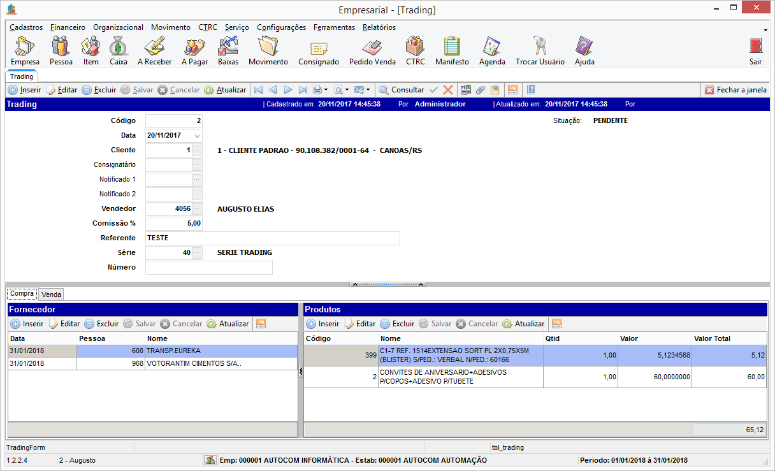Image resolution: width=775 pixels, height=471 pixels.
Task: Click the attachment paperclip icon
Action: [x=481, y=90]
